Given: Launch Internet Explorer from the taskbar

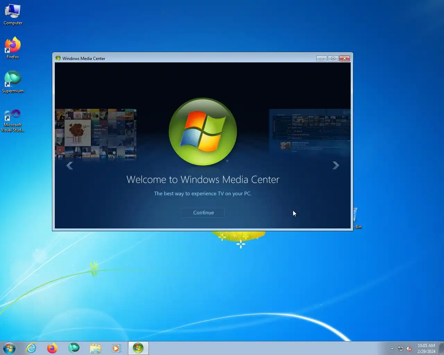Looking at the screenshot, I should click(x=31, y=348).
